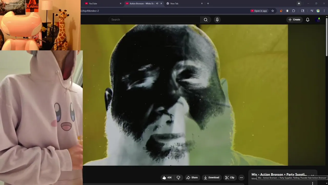Click the scrollbar up arrow
The image size is (328, 185).
(327, 16)
